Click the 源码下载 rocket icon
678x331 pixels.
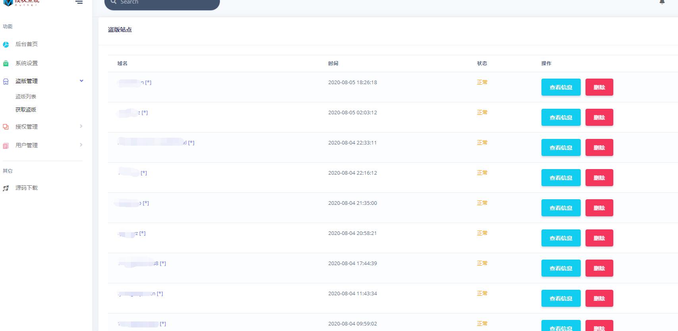(6, 188)
